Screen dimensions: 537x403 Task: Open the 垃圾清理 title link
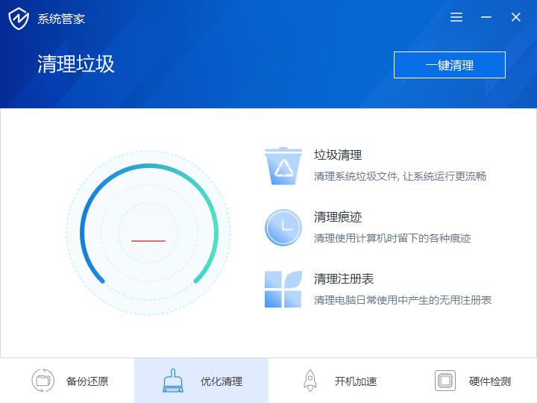pyautogui.click(x=338, y=155)
